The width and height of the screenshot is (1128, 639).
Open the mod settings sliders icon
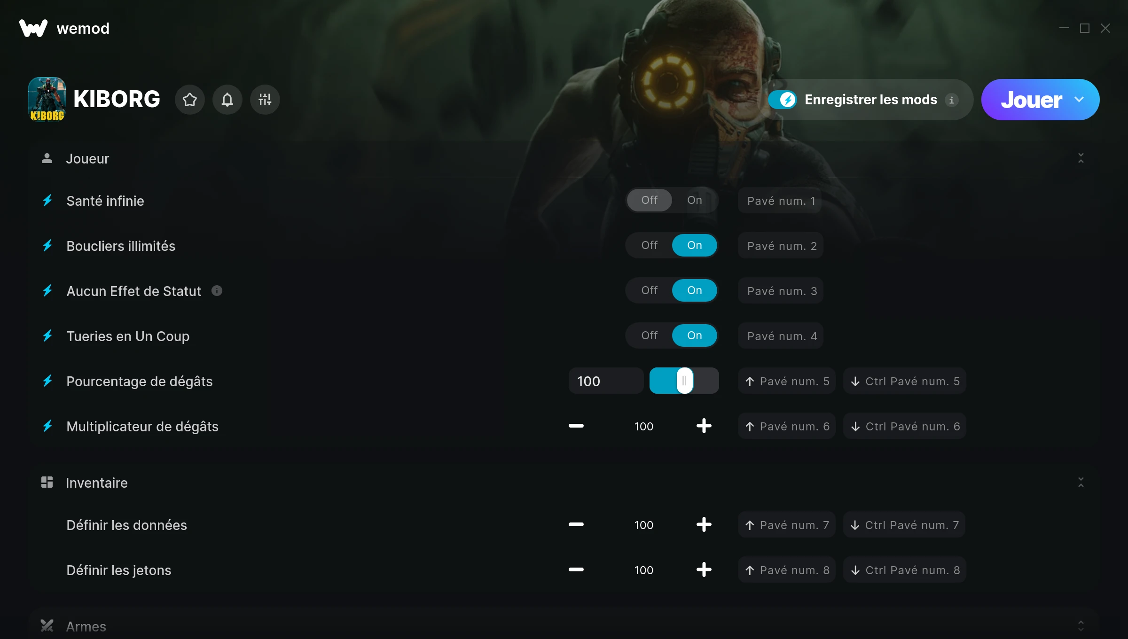click(x=265, y=100)
